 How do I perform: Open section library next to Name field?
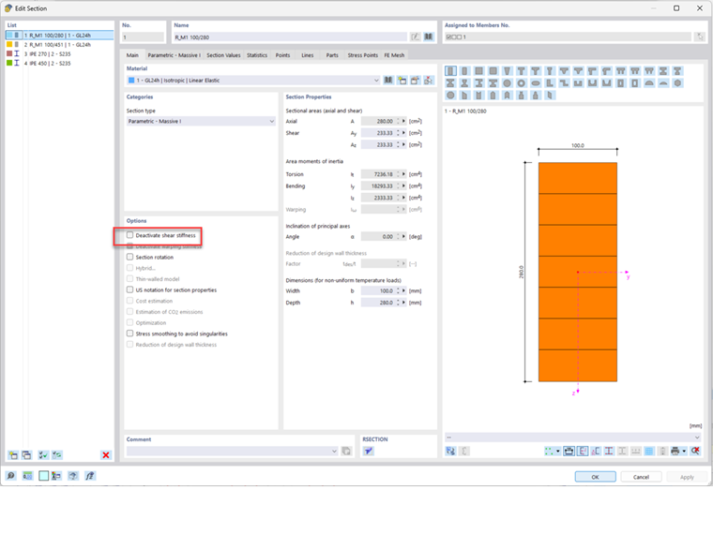coord(429,37)
